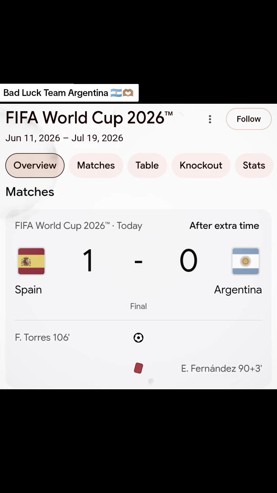Viewport: 277px width, 493px height.
Task: Open the Argentina team name link
Action: 238,290
